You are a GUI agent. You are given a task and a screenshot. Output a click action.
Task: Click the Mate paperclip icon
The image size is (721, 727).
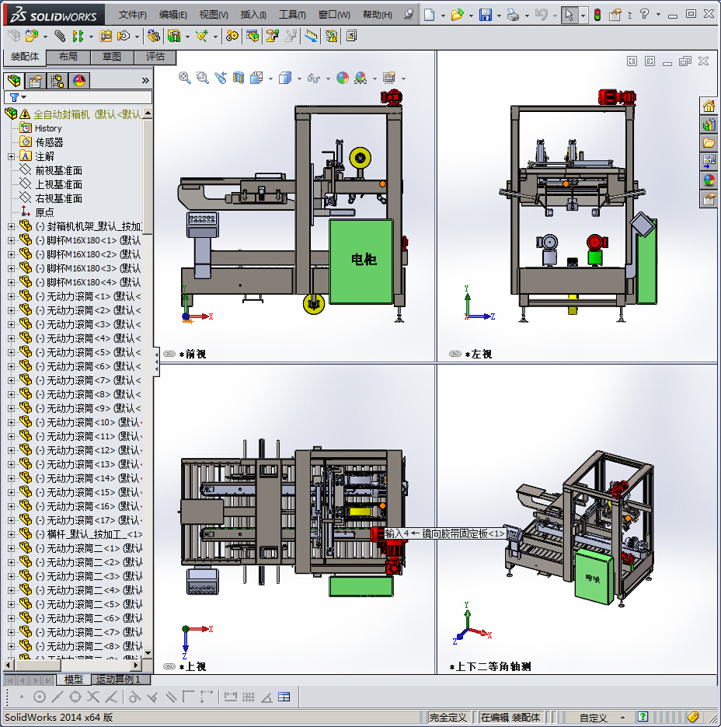(x=59, y=36)
